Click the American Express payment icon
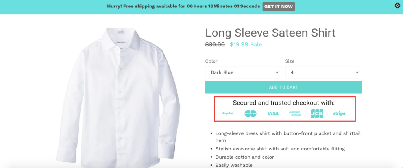The width and height of the screenshot is (403, 168). point(295,113)
